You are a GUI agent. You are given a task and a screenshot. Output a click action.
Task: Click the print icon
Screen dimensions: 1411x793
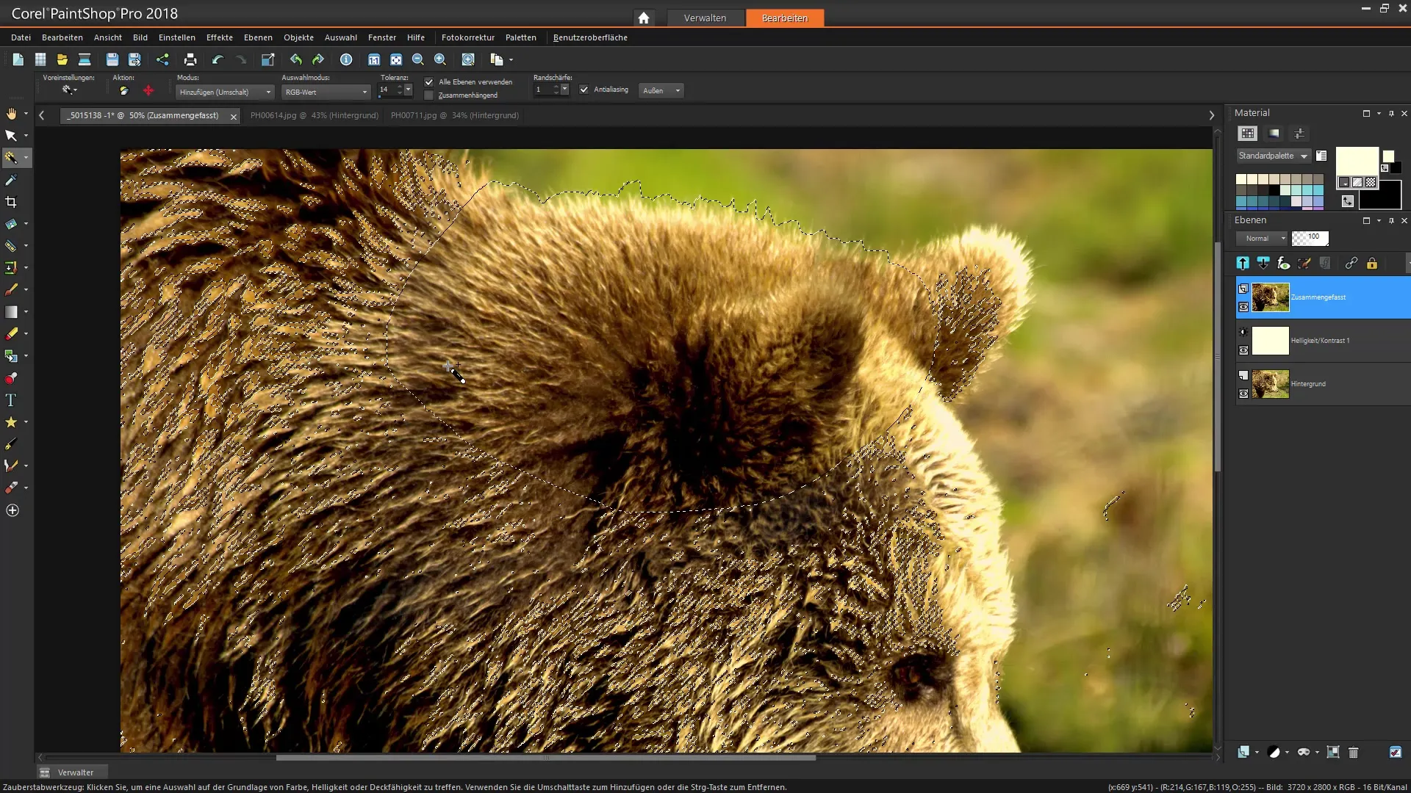point(190,59)
